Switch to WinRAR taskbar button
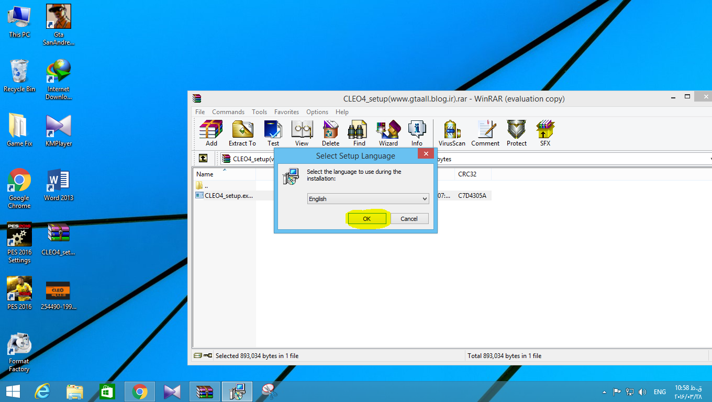Screen dimensions: 712x402 (x=205, y=392)
